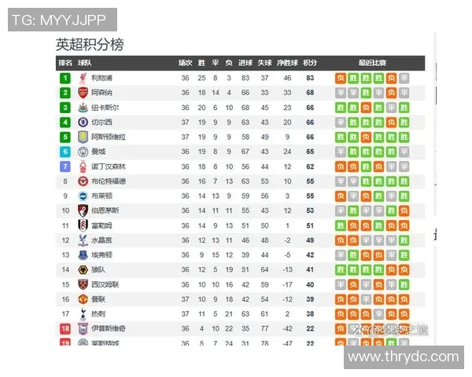Click the Nottingham Forest crest beside 诺丁汉森林

[83, 167]
